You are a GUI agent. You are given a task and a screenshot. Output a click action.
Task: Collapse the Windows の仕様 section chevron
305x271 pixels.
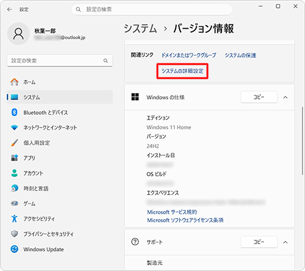[285, 97]
